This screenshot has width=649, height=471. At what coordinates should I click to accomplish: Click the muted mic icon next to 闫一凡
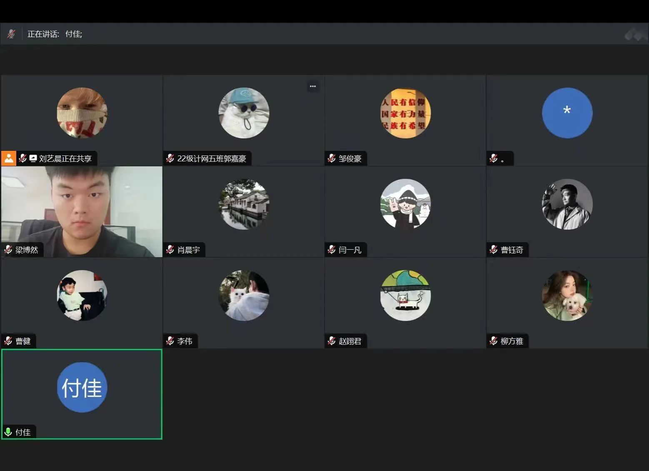pos(332,250)
